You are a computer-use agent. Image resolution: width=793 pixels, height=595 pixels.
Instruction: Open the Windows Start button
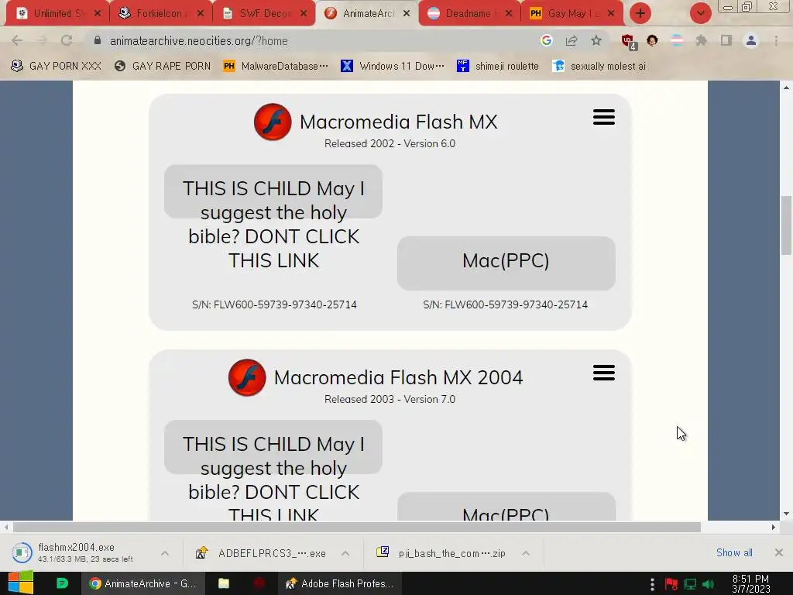point(20,583)
